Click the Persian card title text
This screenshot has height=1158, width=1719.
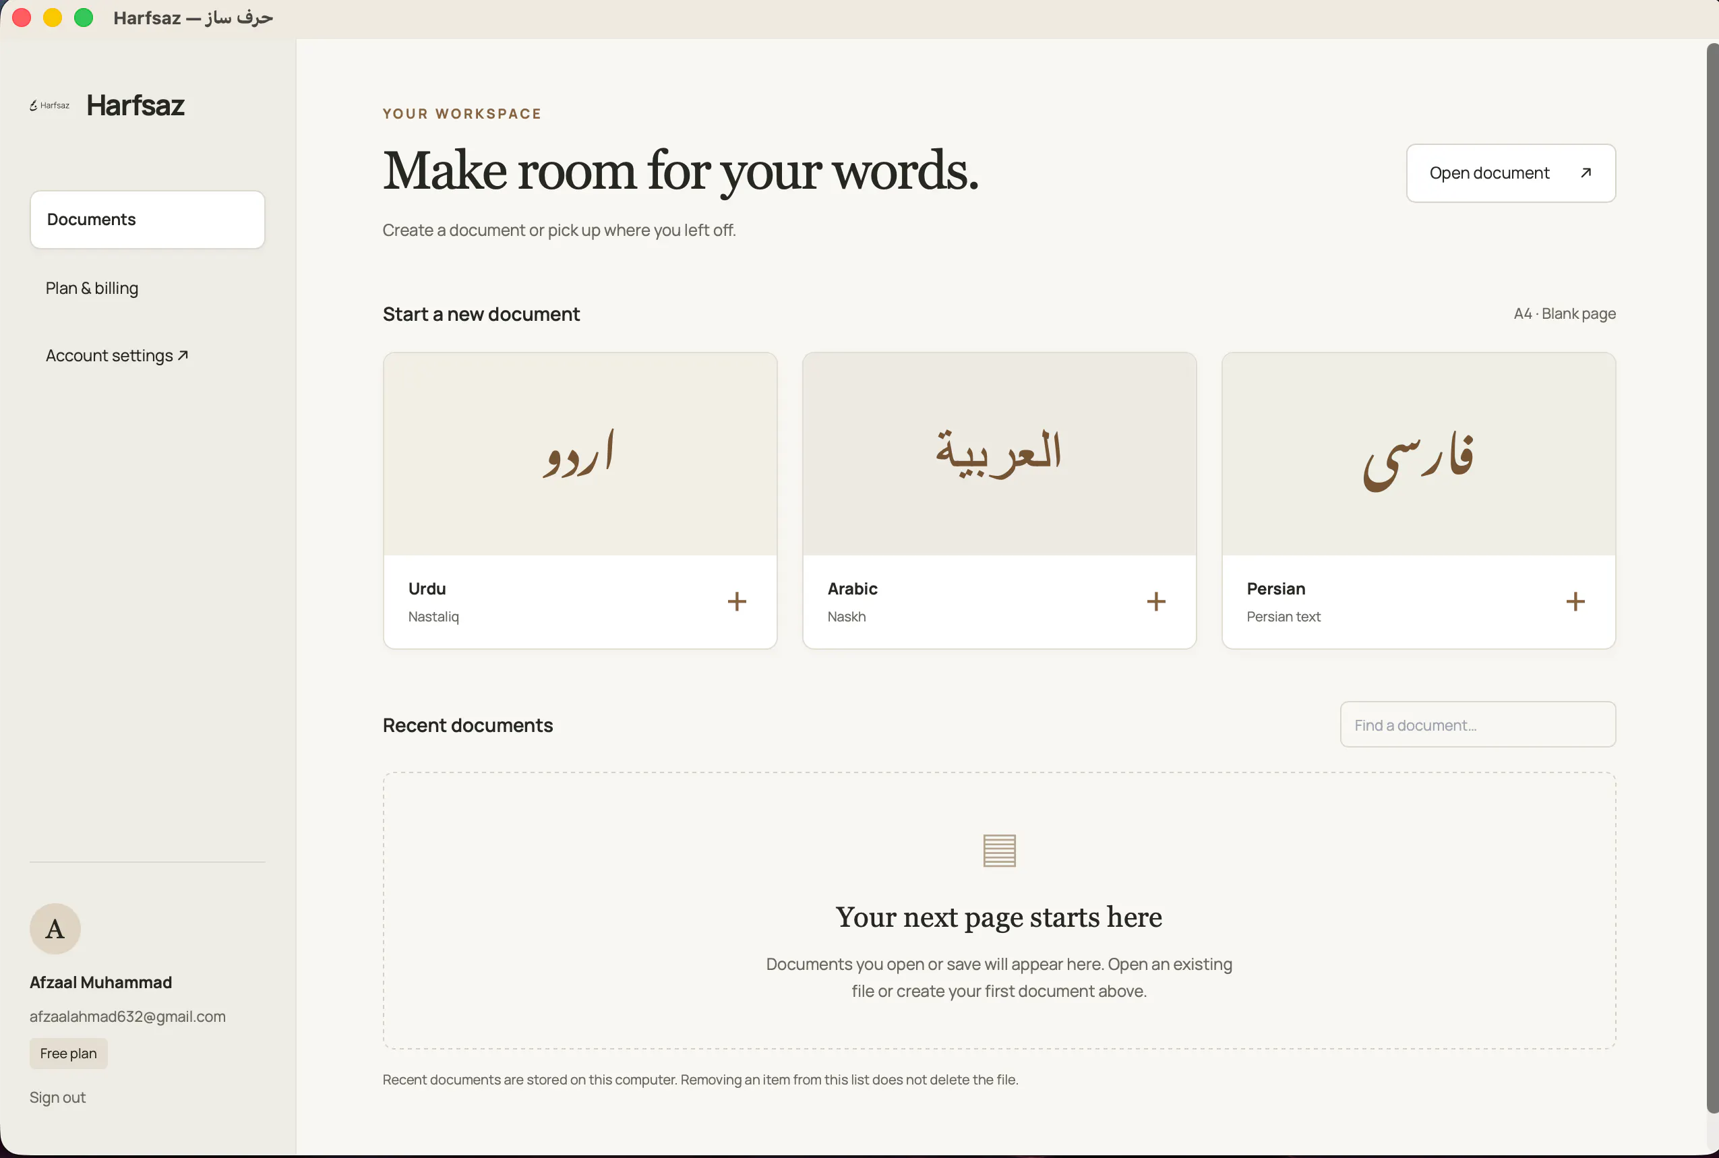coord(1276,588)
